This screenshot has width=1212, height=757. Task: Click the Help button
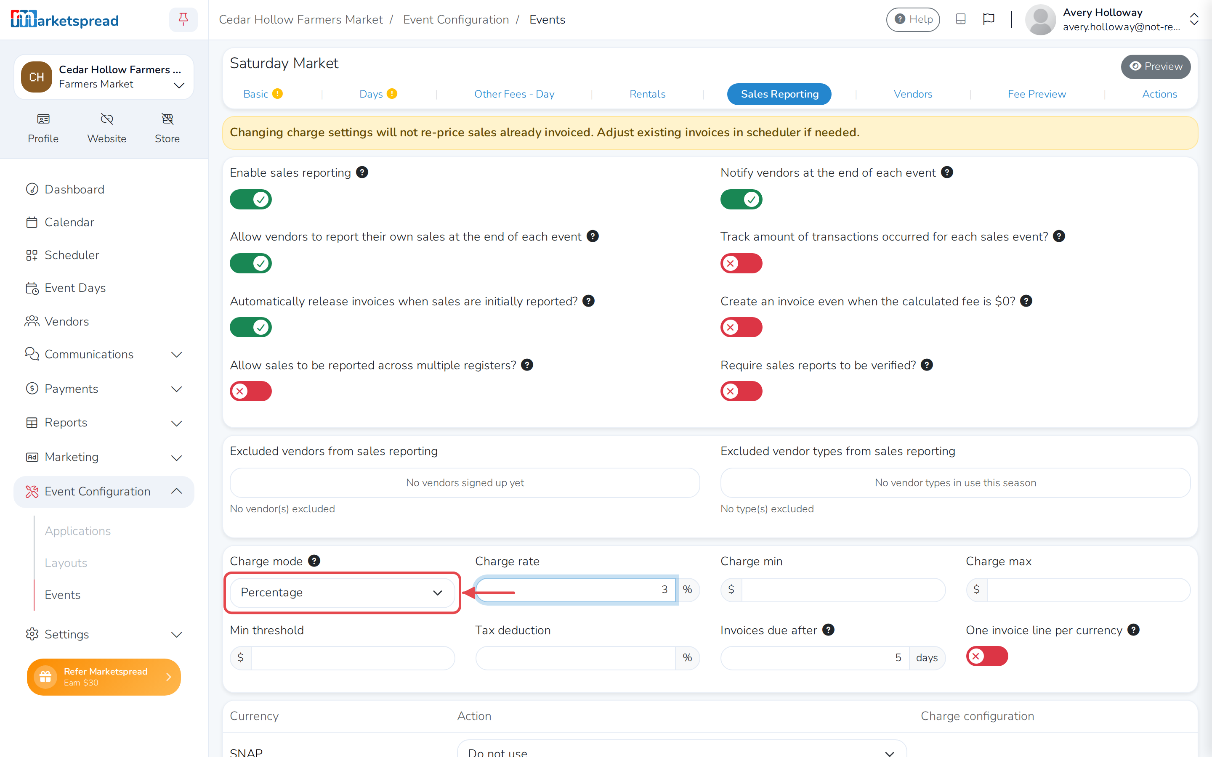[913, 19]
